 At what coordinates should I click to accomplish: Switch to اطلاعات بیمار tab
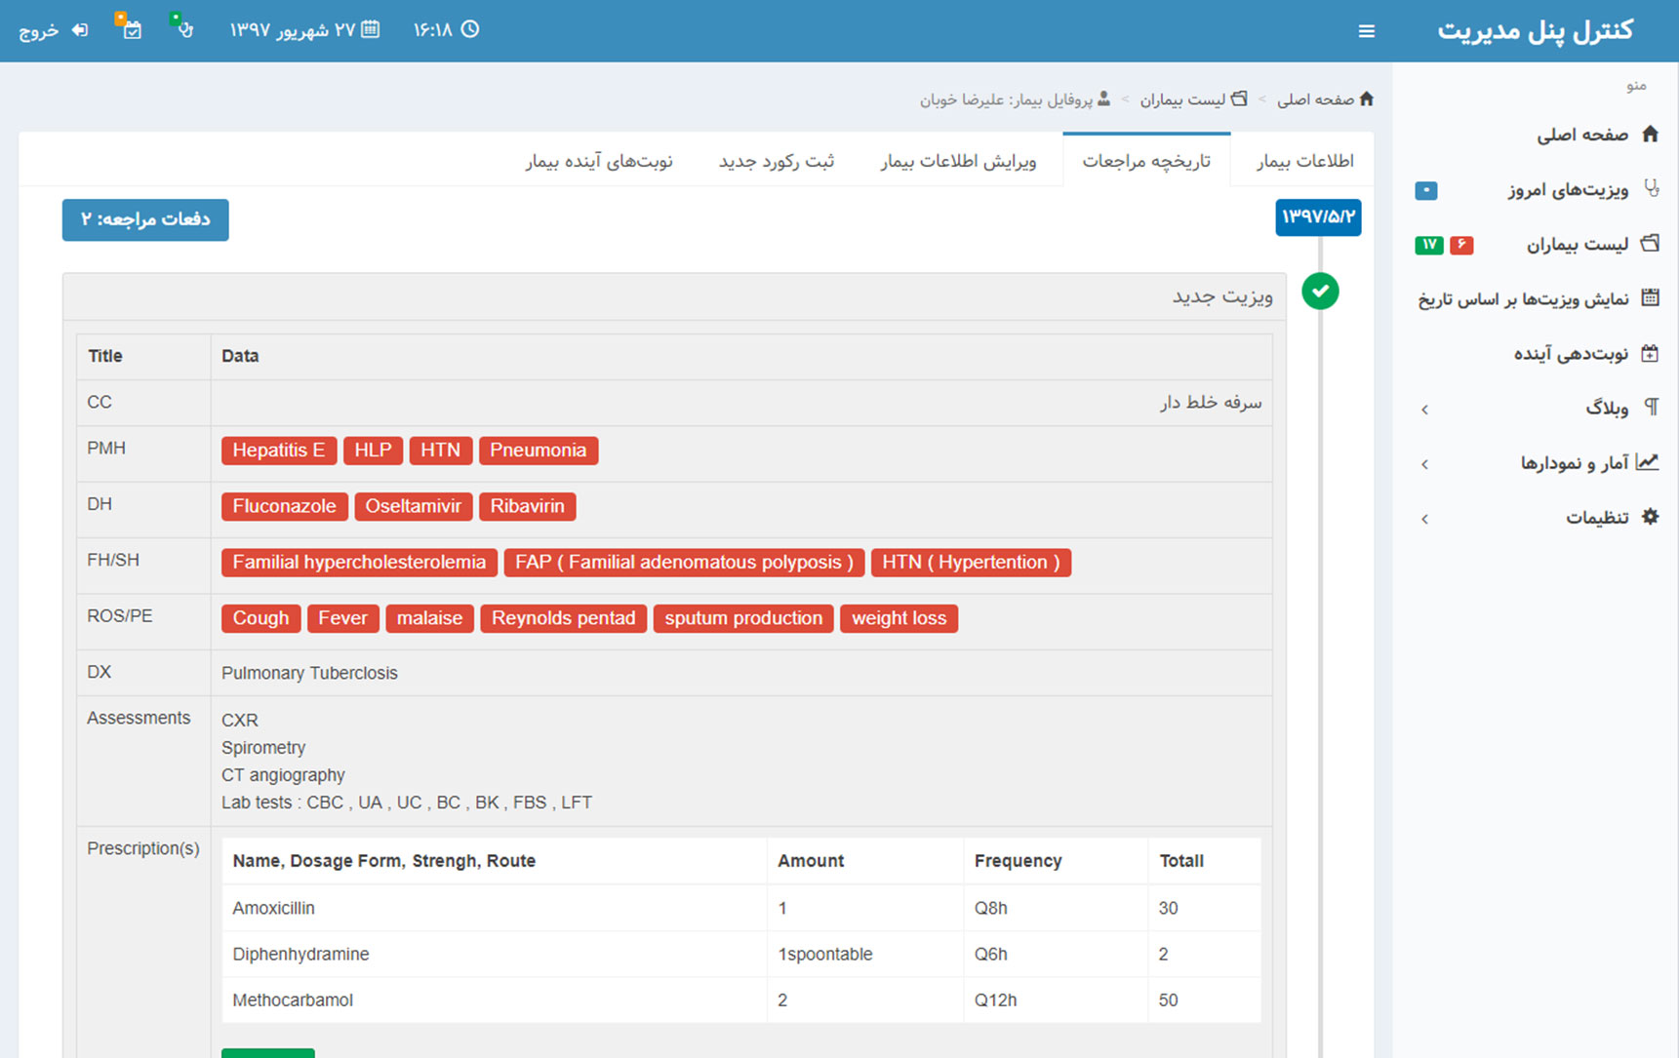click(x=1304, y=161)
